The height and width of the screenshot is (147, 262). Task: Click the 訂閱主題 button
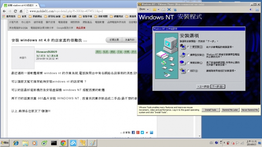click(114, 40)
